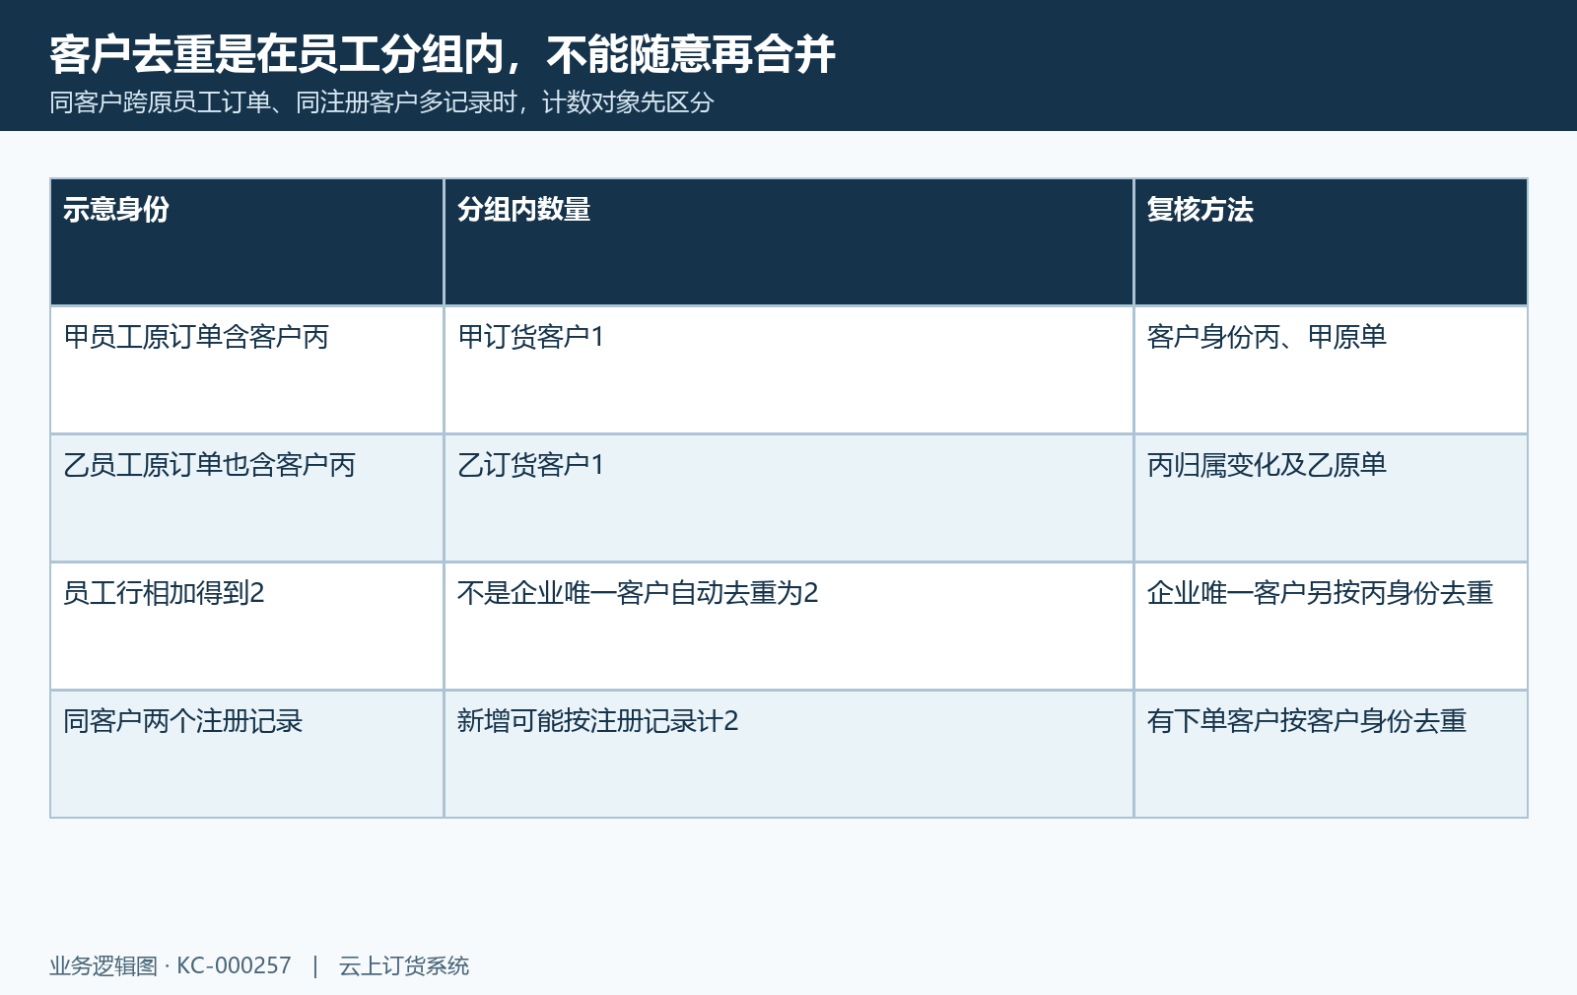This screenshot has width=1577, height=995.
Task: Click the subtitle starting with 同客户跨原员工订单
Action: pos(381,102)
